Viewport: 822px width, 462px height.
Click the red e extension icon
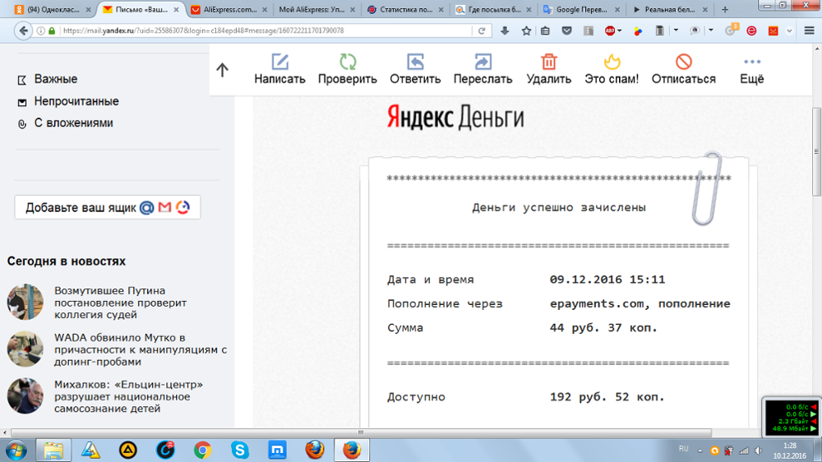coord(751,31)
